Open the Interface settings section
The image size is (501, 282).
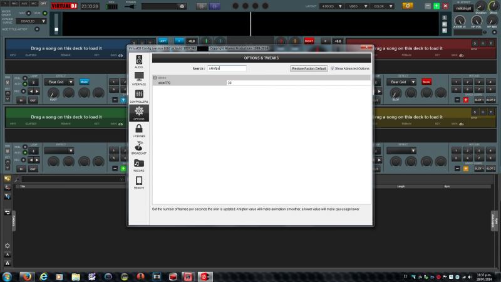point(139,79)
